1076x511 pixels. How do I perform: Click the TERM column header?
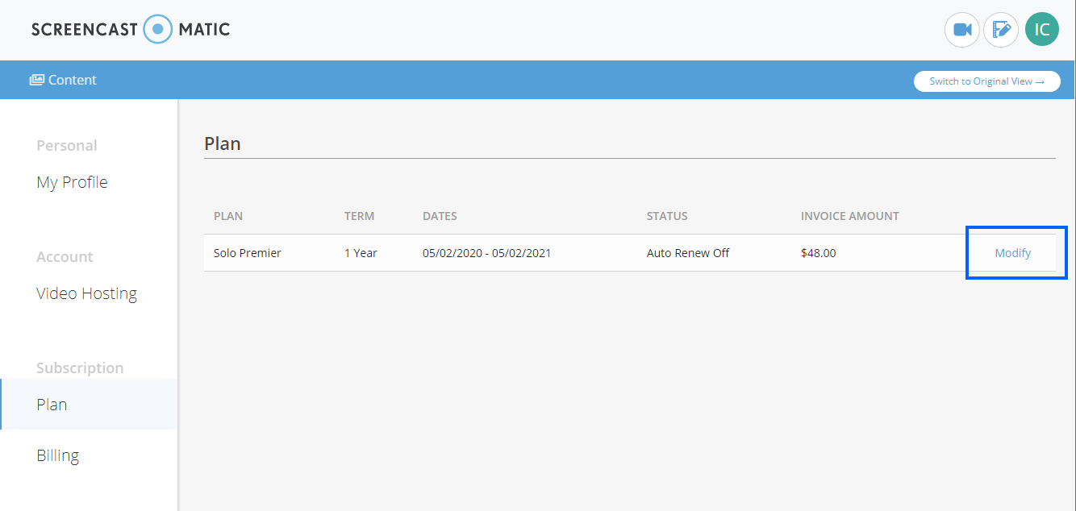click(359, 216)
